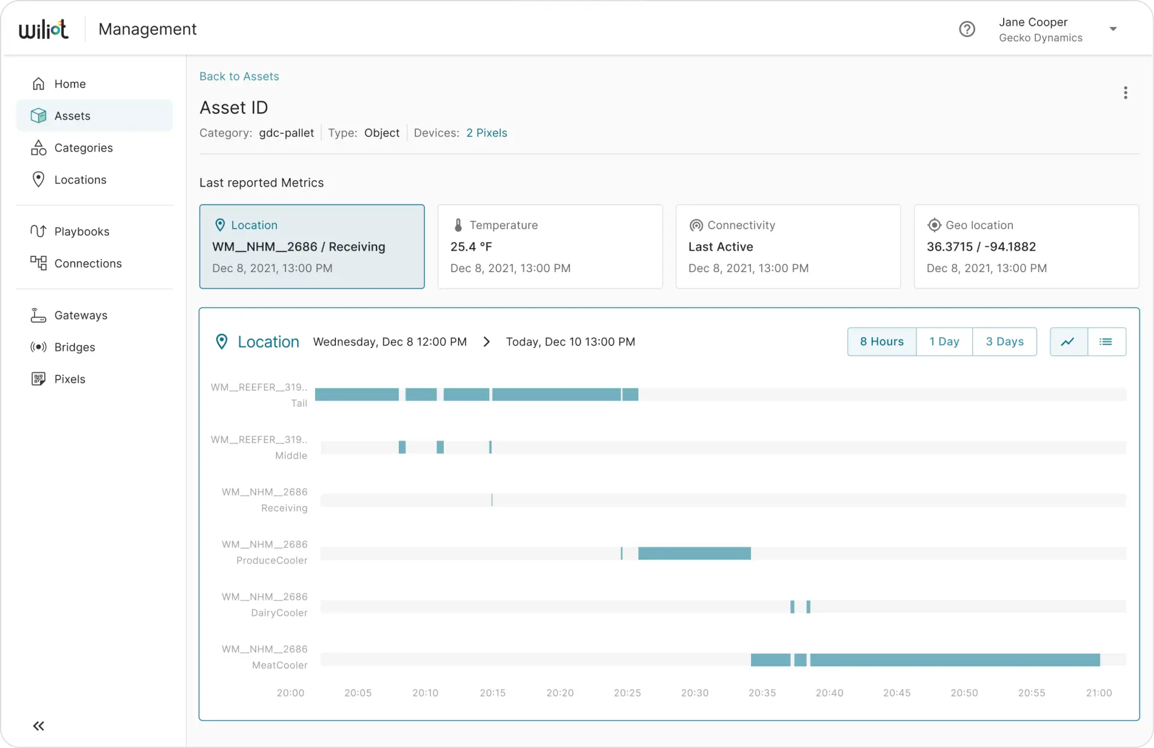Click the pin icon on Location card
This screenshot has width=1154, height=748.
coord(220,225)
